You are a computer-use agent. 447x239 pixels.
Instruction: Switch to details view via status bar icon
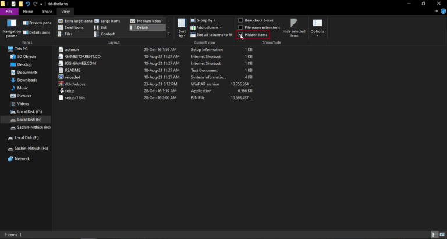click(x=434, y=234)
